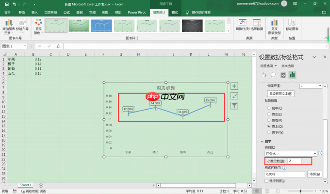This screenshot has width=330, height=194.
Task: Select cell containing 0.15
Action: coord(33,73)
